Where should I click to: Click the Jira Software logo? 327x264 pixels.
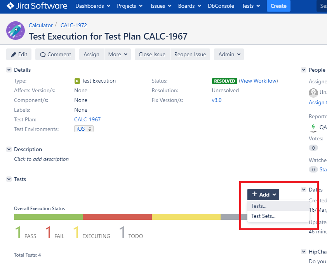[x=37, y=6]
